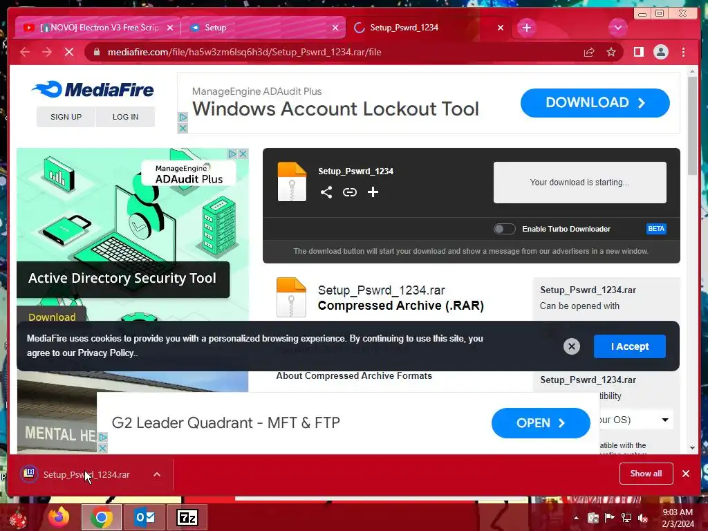The height and width of the screenshot is (531, 708).
Task: Click the Compressed Archive RAR file icon
Action: click(x=291, y=297)
